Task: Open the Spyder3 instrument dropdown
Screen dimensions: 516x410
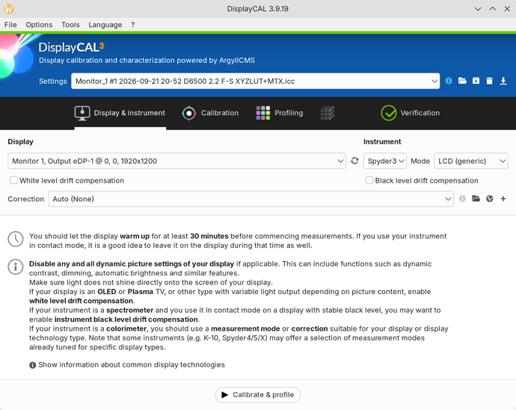Action: 385,161
